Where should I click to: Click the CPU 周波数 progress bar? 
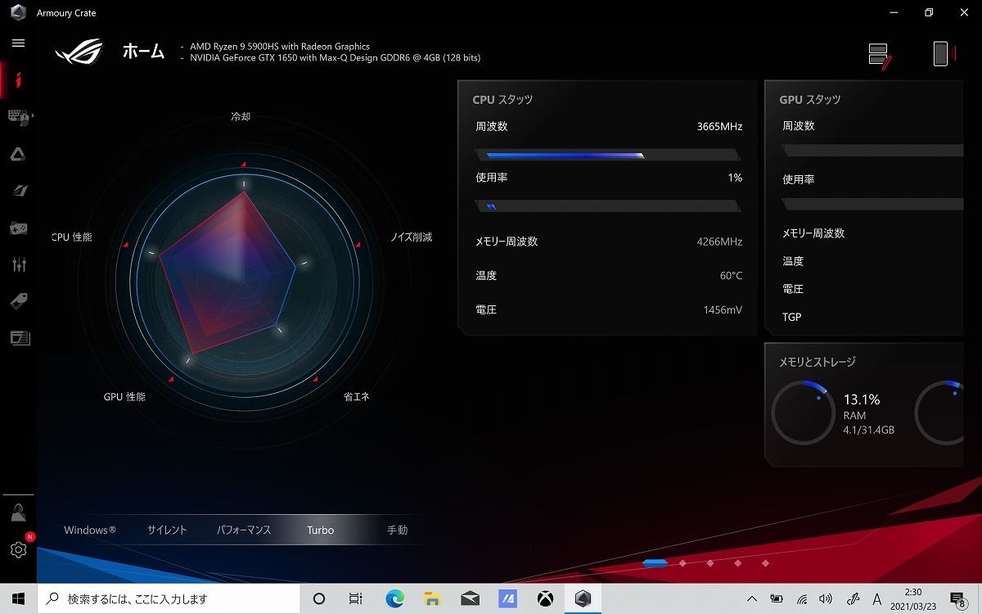[x=609, y=155]
